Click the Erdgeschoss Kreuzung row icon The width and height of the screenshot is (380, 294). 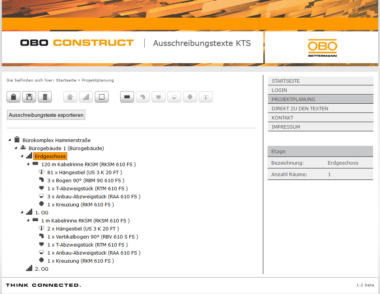point(41,204)
